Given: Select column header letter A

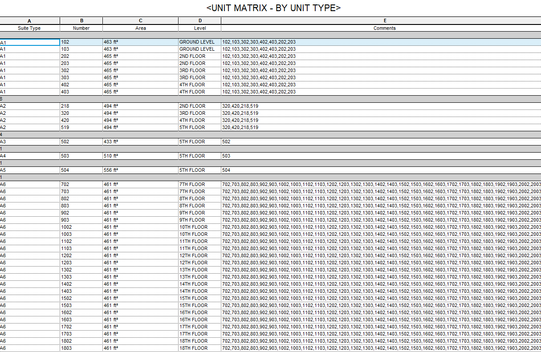Looking at the screenshot, I should [29, 20].
